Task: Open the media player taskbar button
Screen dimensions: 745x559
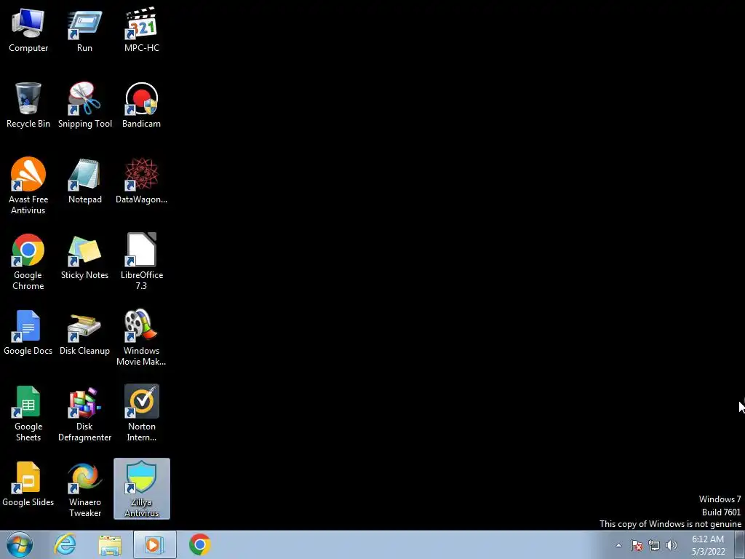Action: pyautogui.click(x=154, y=544)
